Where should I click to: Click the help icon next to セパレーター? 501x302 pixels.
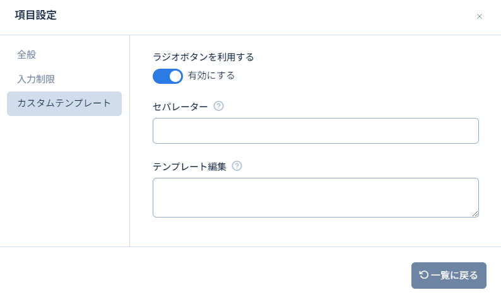[219, 106]
